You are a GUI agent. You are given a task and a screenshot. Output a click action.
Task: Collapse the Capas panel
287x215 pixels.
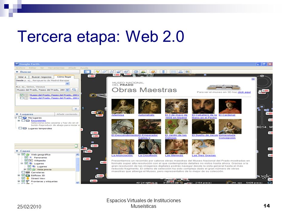click(x=17, y=151)
